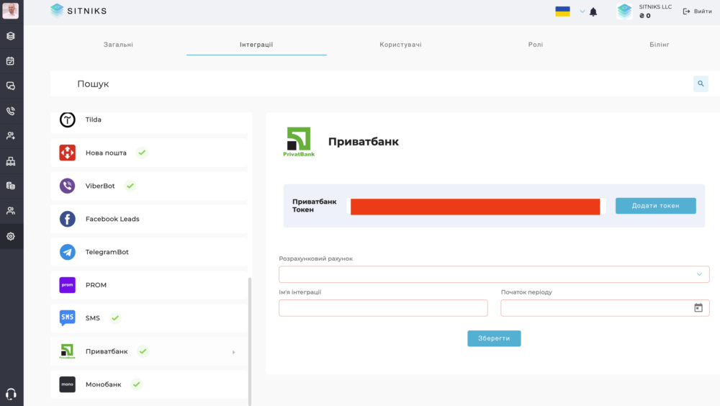The image size is (720, 406).
Task: Click the Ім'я інтеграції input field
Action: point(383,307)
